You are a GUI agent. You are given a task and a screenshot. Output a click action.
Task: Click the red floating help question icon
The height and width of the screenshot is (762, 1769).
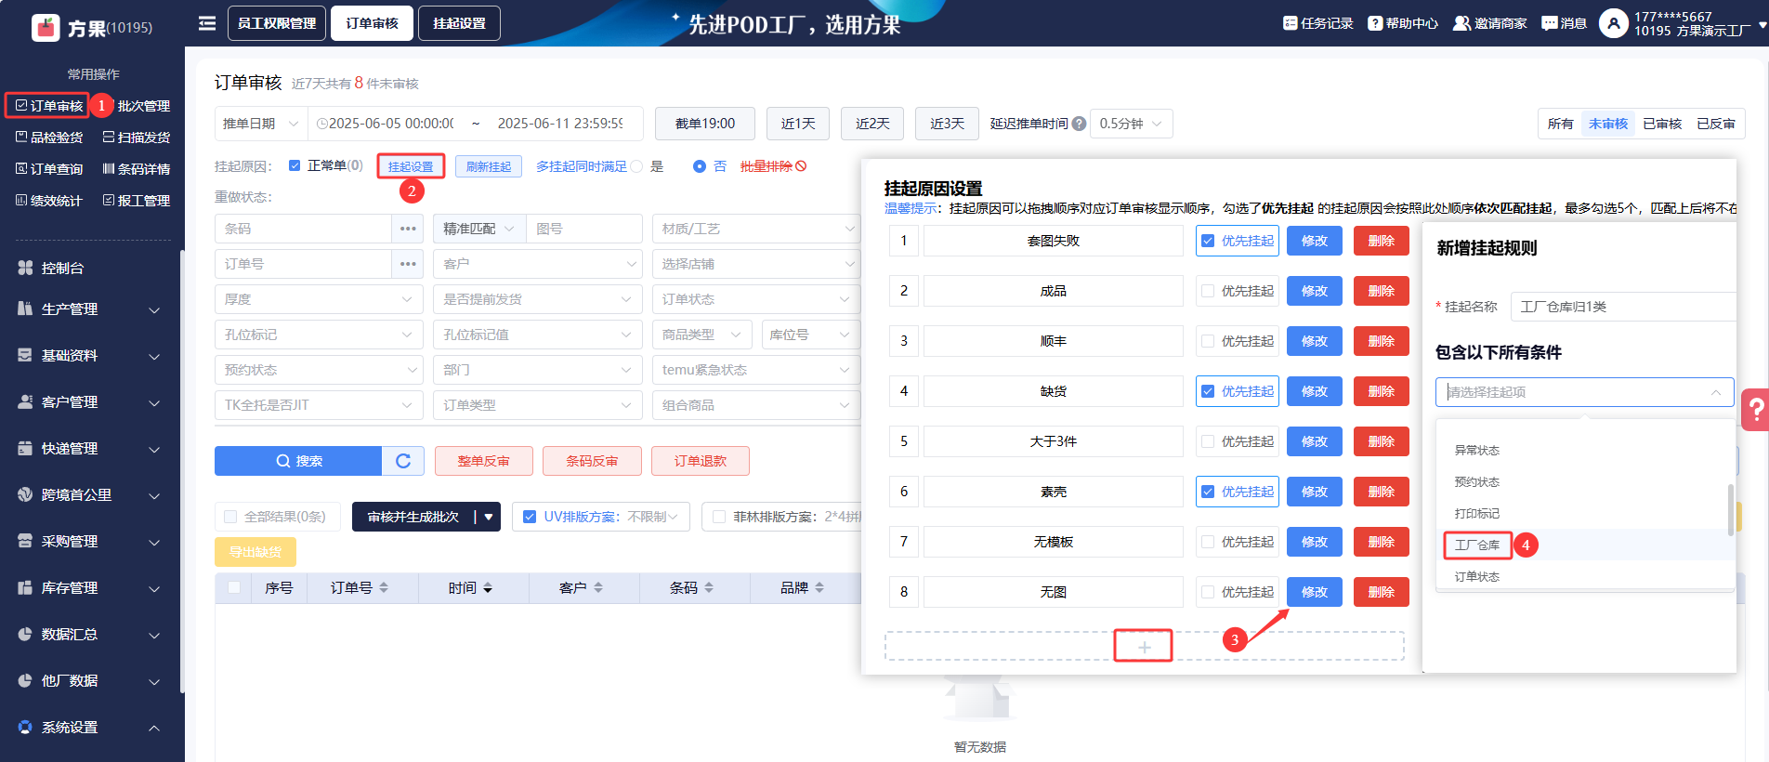[x=1755, y=409]
